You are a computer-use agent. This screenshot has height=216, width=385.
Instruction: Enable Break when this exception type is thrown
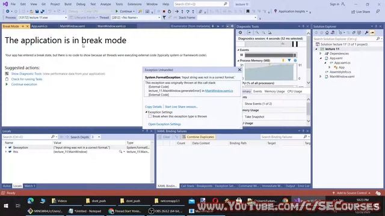click(150, 116)
